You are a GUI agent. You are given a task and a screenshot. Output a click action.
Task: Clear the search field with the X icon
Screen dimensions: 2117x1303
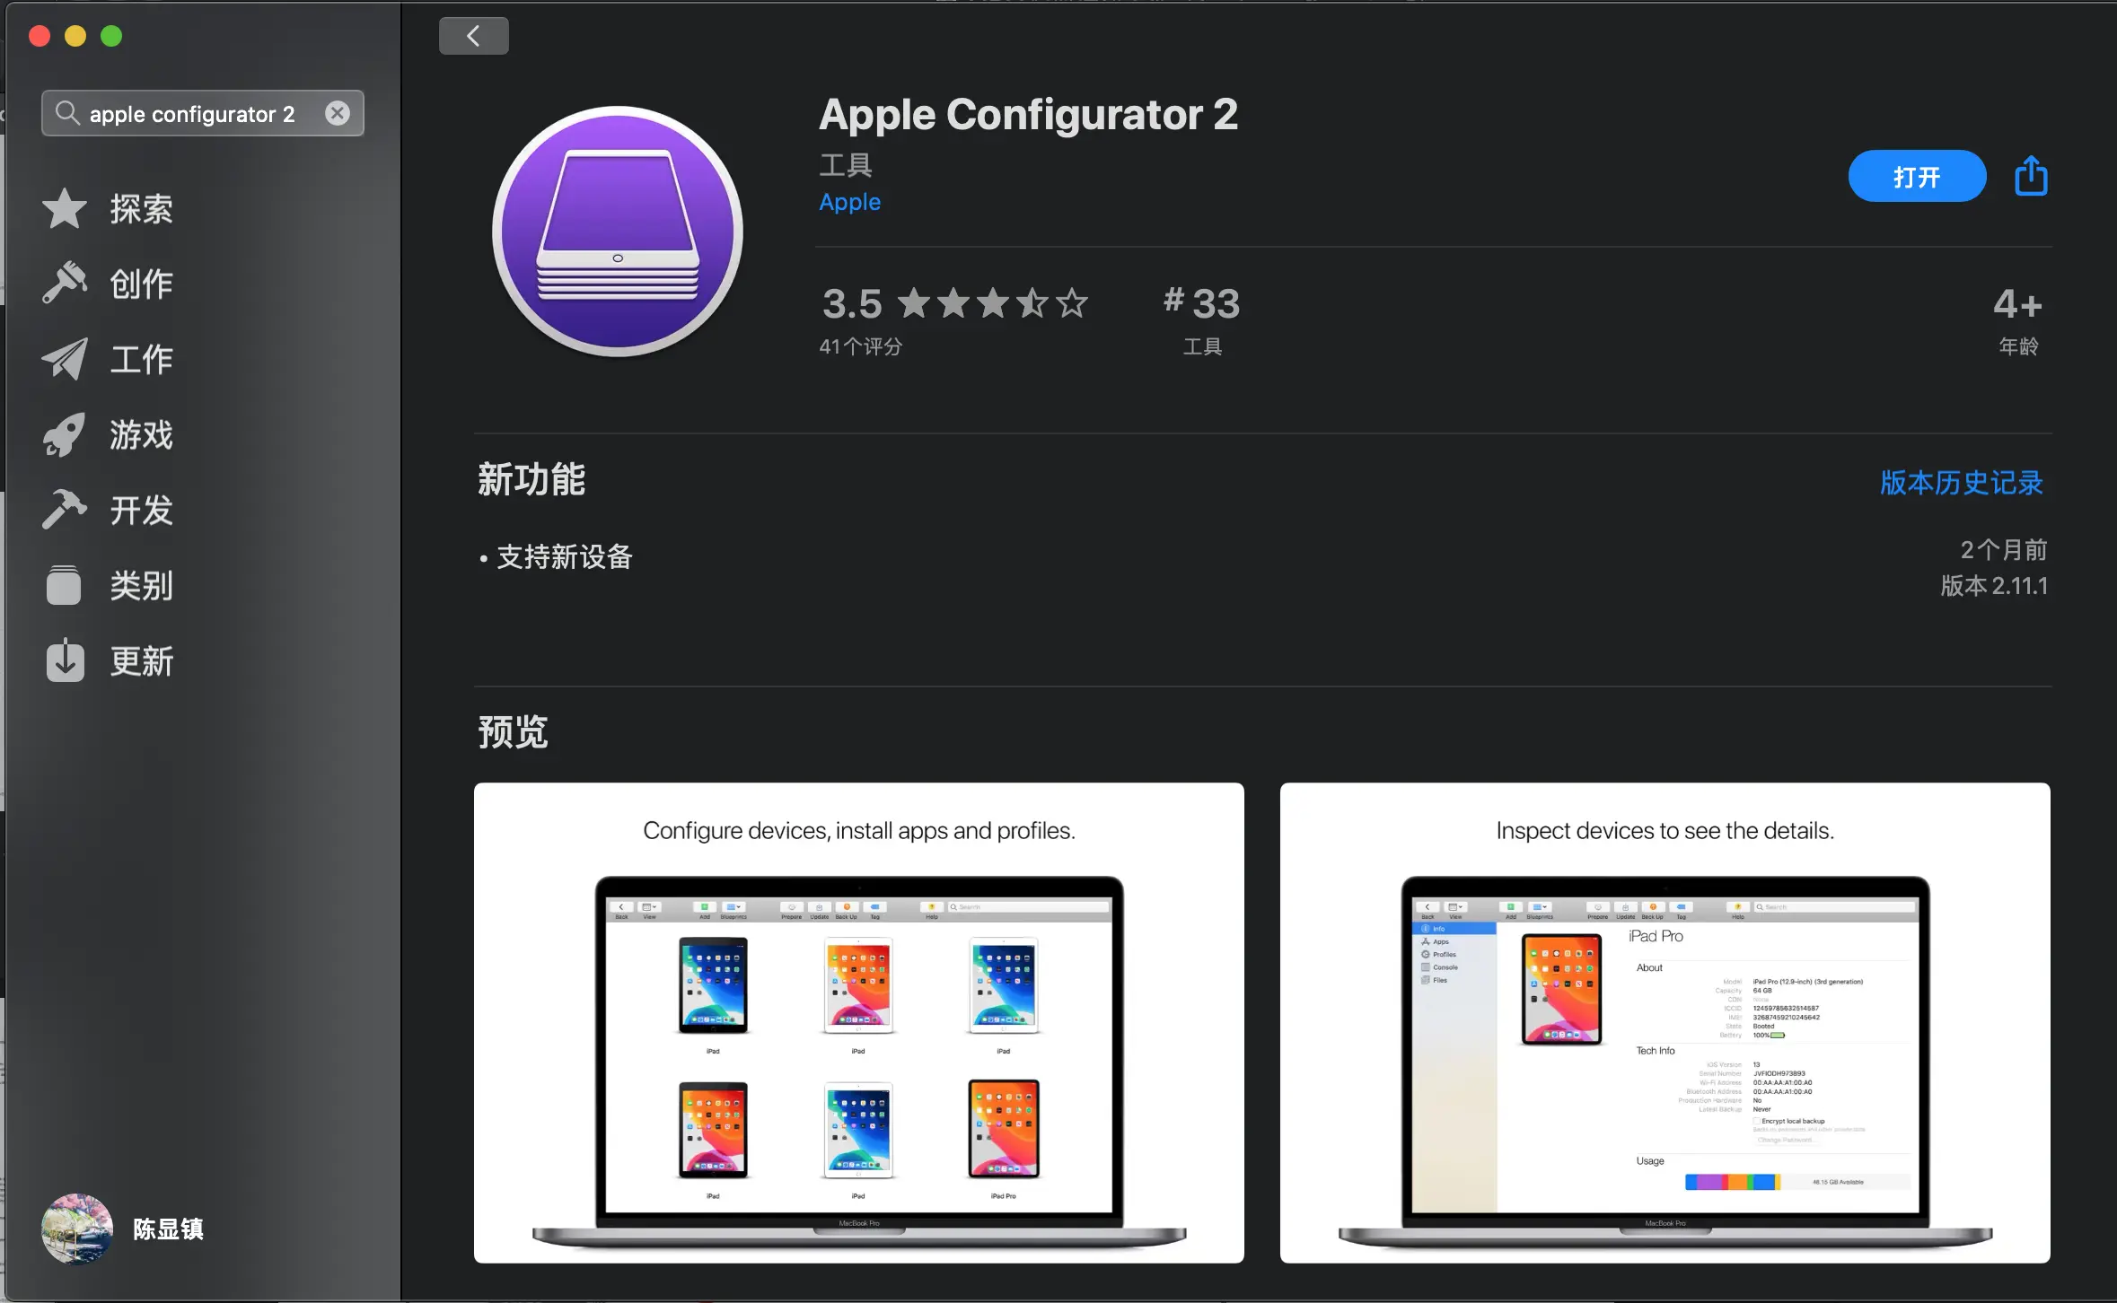[338, 113]
